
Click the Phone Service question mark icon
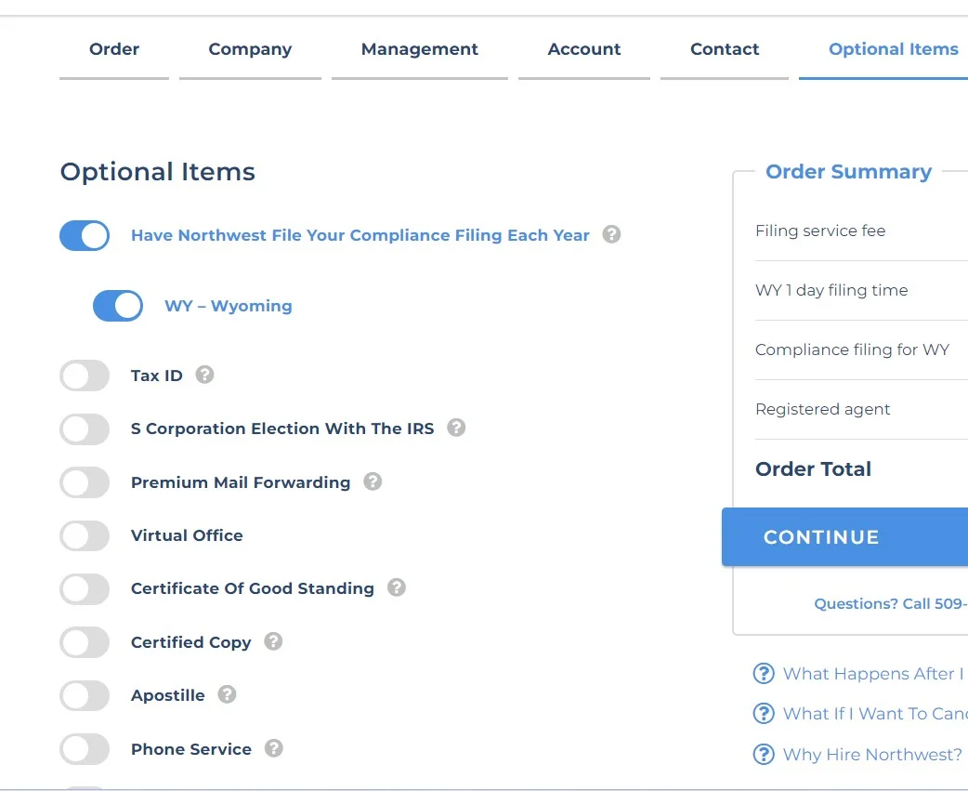273,749
